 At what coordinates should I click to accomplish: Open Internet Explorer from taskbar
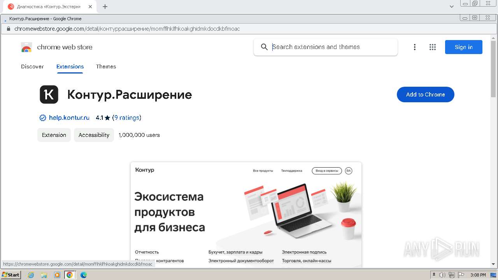click(31, 275)
